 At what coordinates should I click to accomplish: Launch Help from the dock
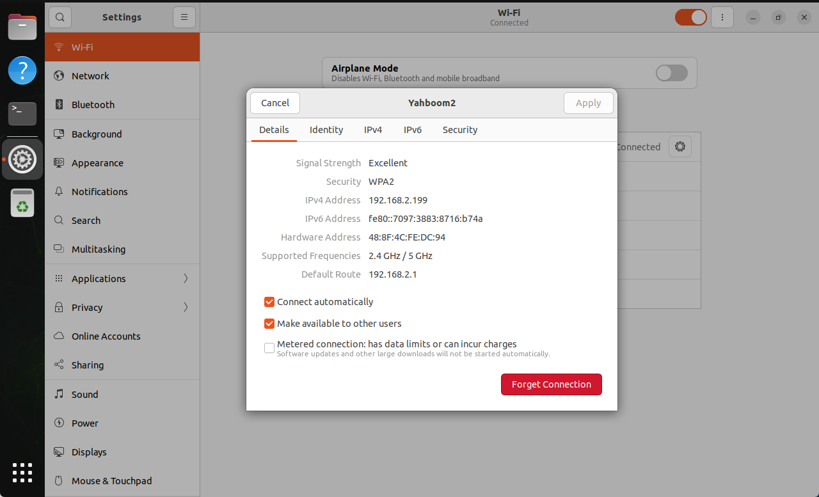pyautogui.click(x=22, y=70)
